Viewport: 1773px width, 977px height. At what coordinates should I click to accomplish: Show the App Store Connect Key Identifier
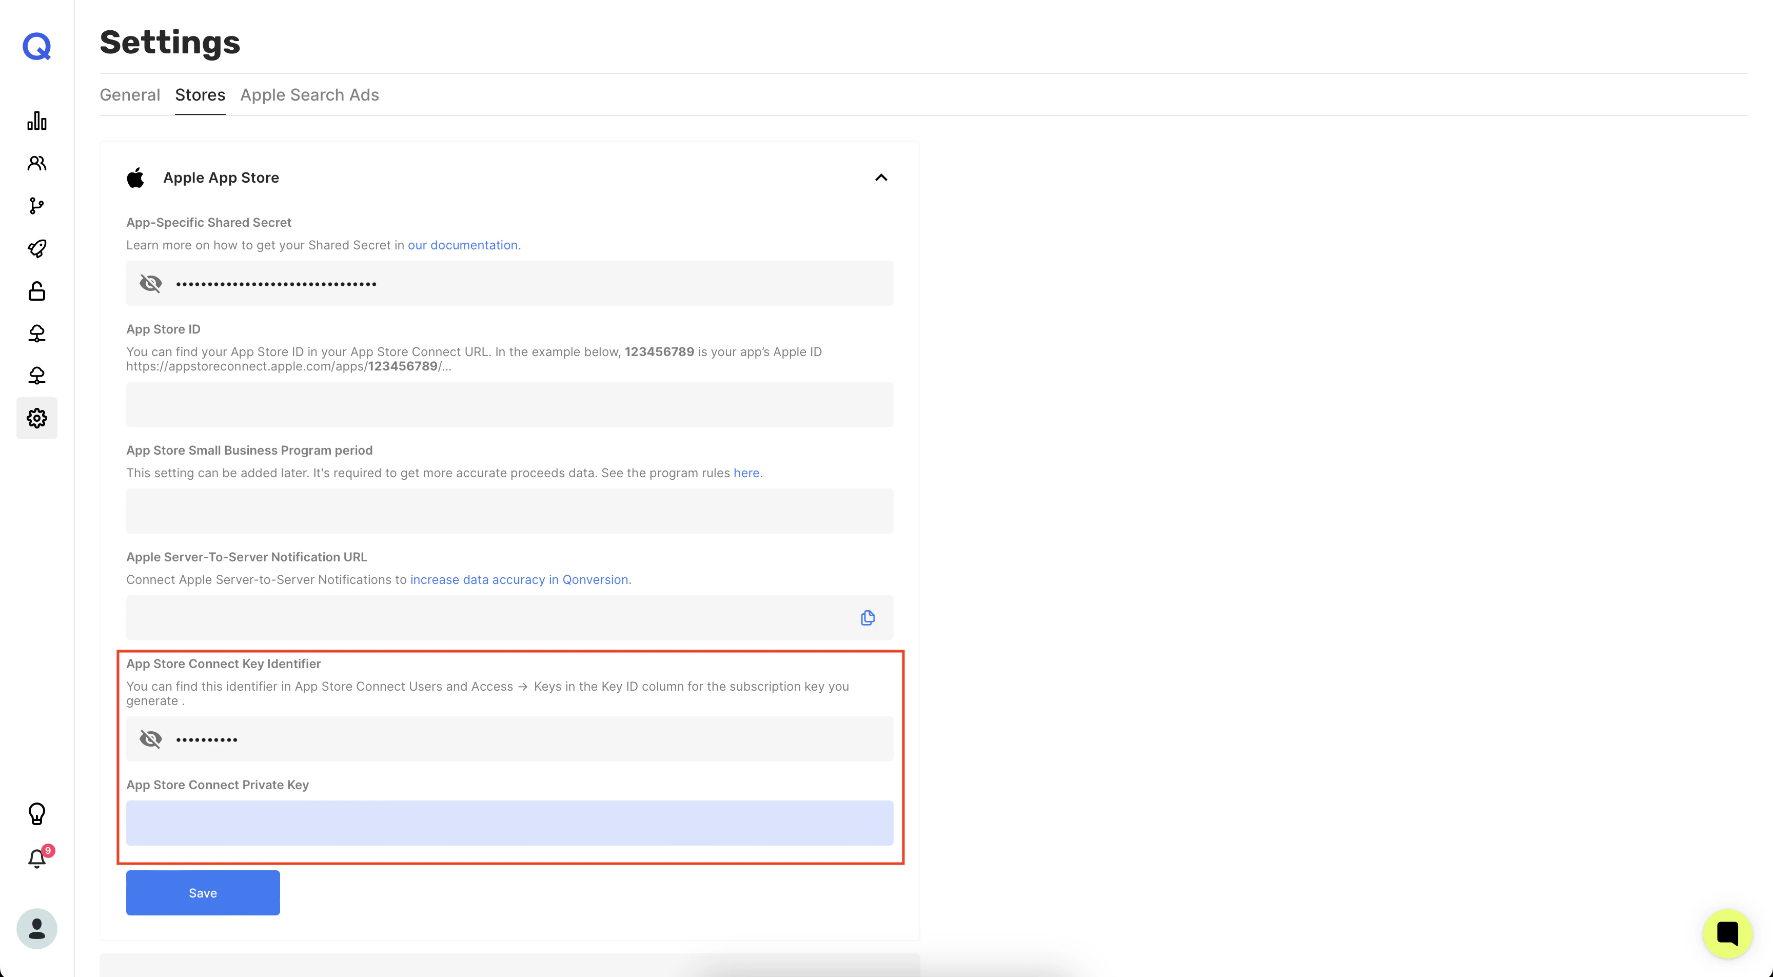pyautogui.click(x=151, y=739)
